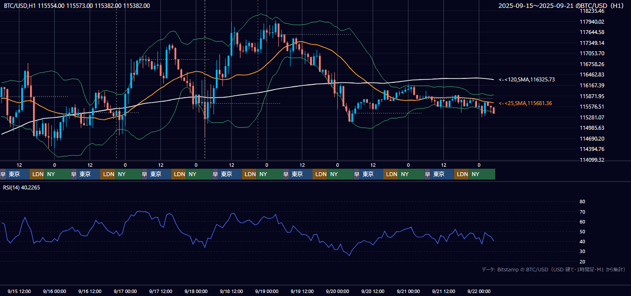Screen dimensions: 631x296
Task: Click price axis value 117053.70
Action: click(x=592, y=53)
